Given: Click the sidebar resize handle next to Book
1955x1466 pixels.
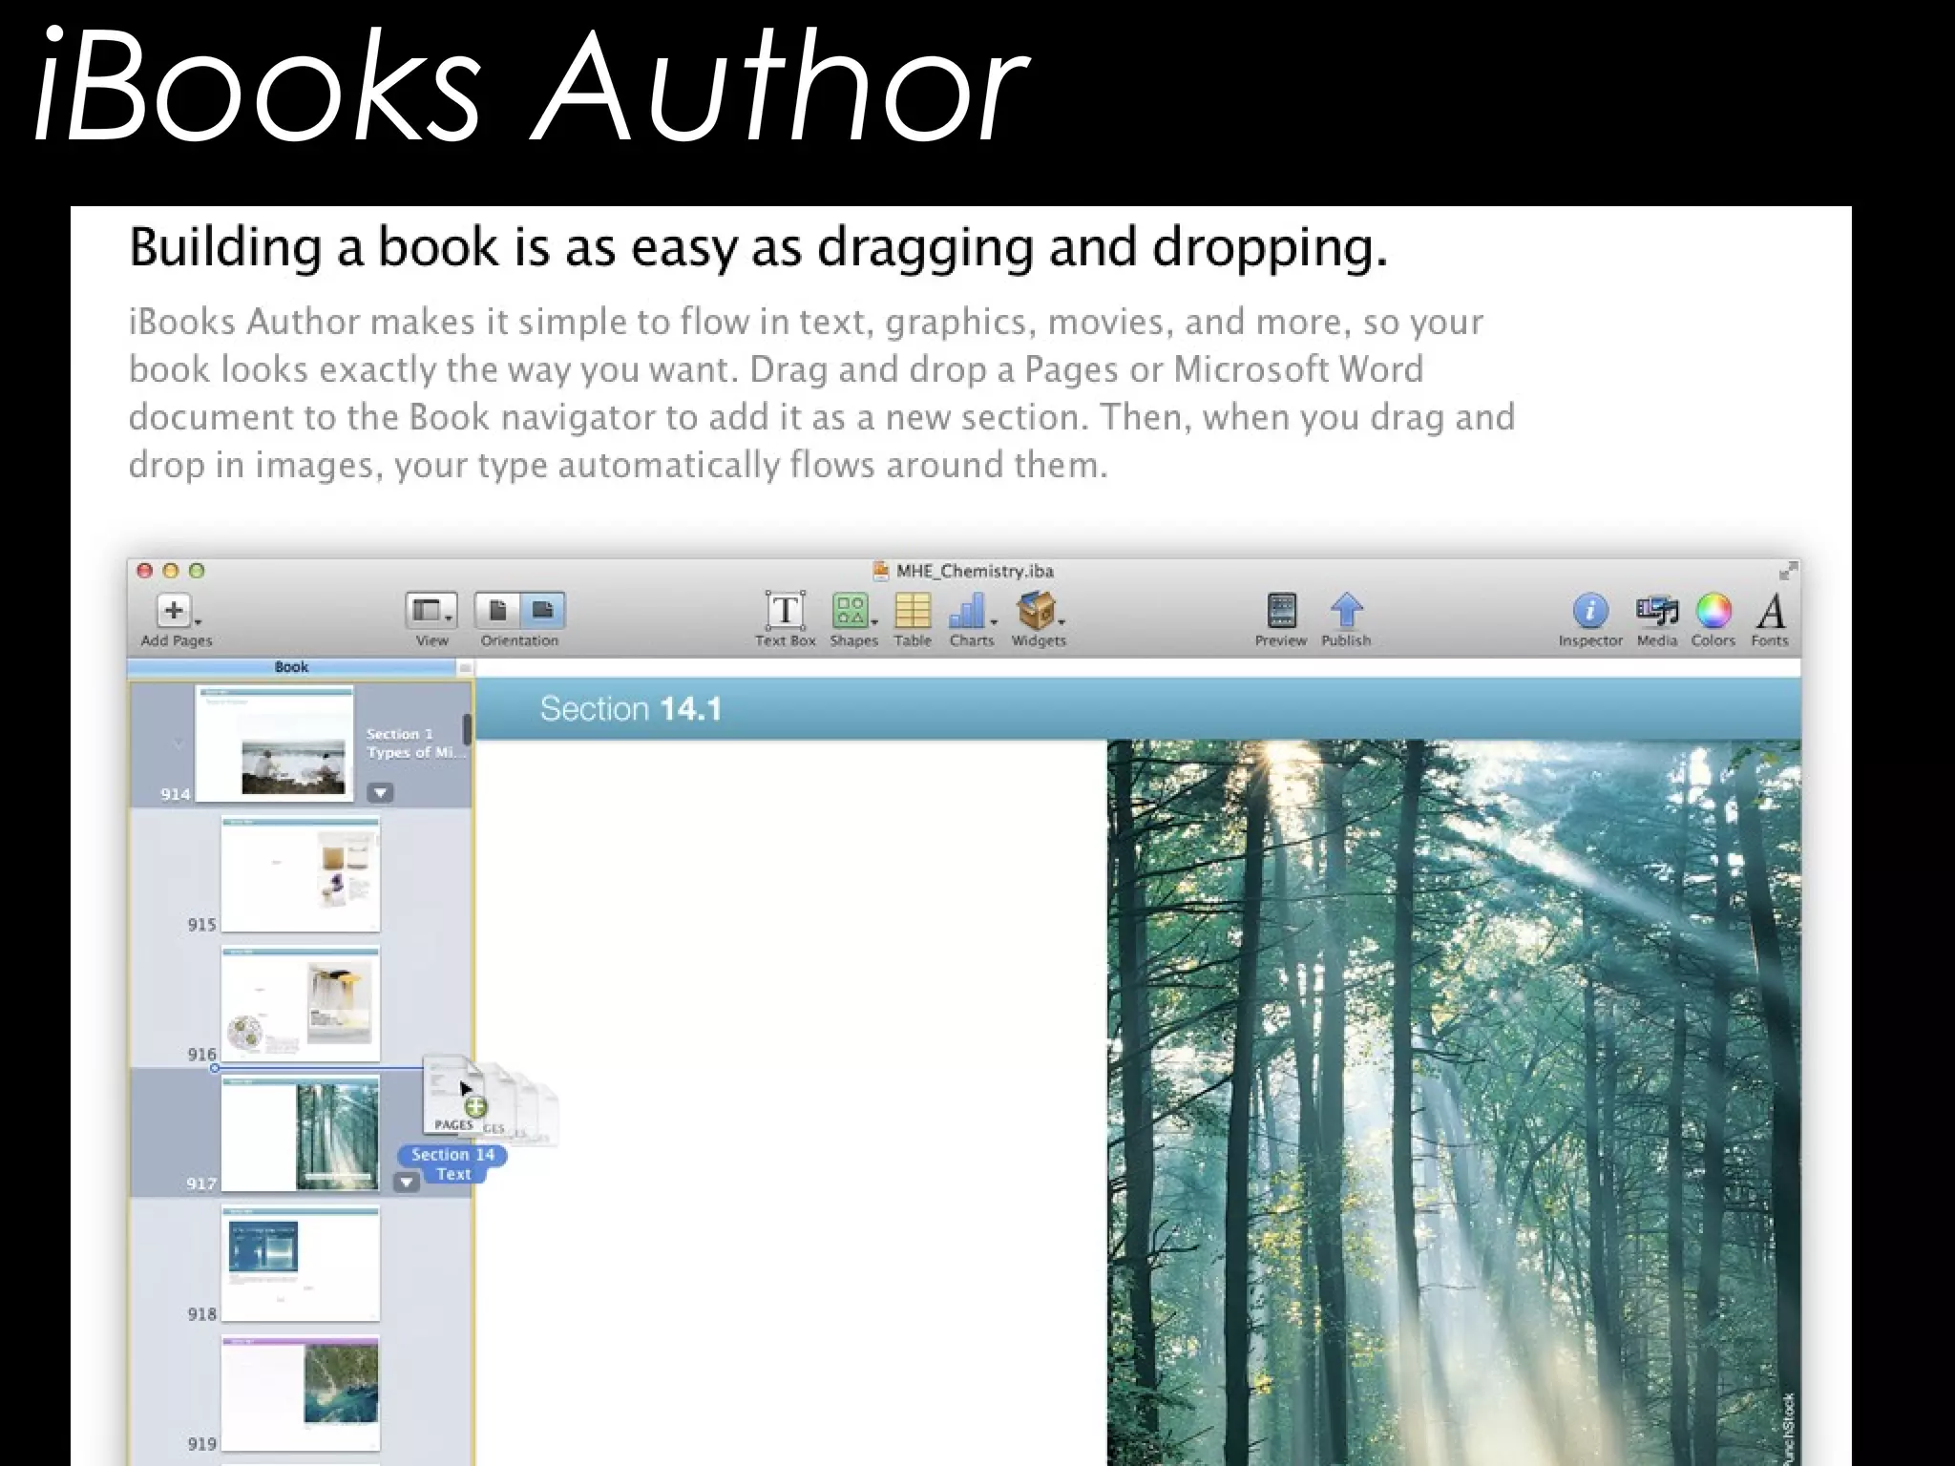Looking at the screenshot, I should click(465, 667).
